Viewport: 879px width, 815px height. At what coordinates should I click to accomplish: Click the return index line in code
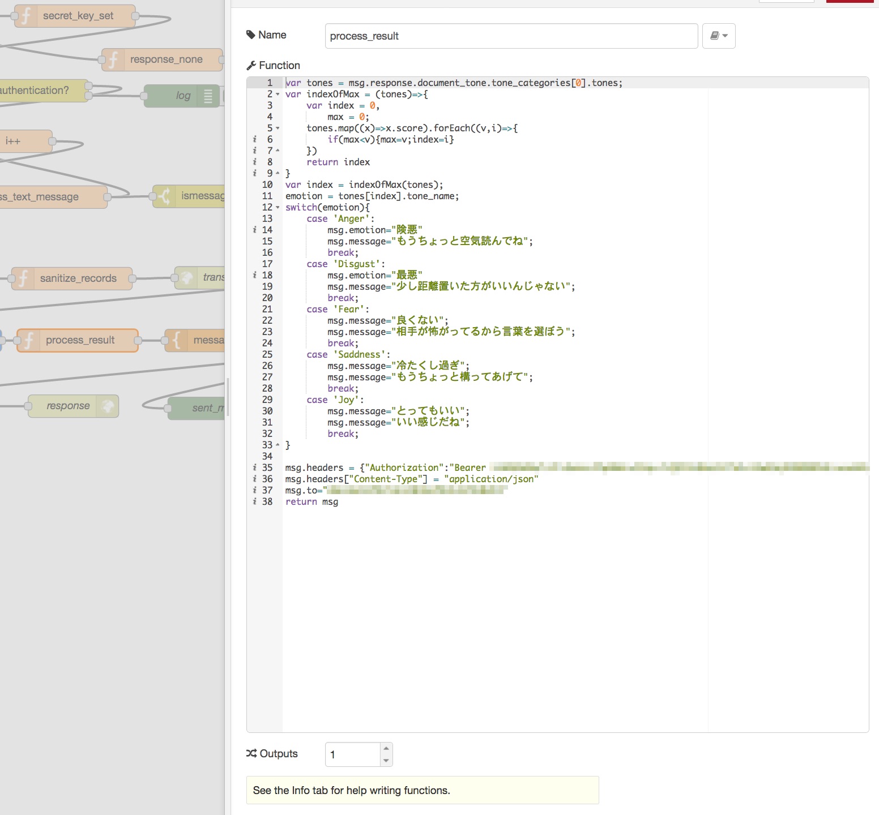point(338,162)
